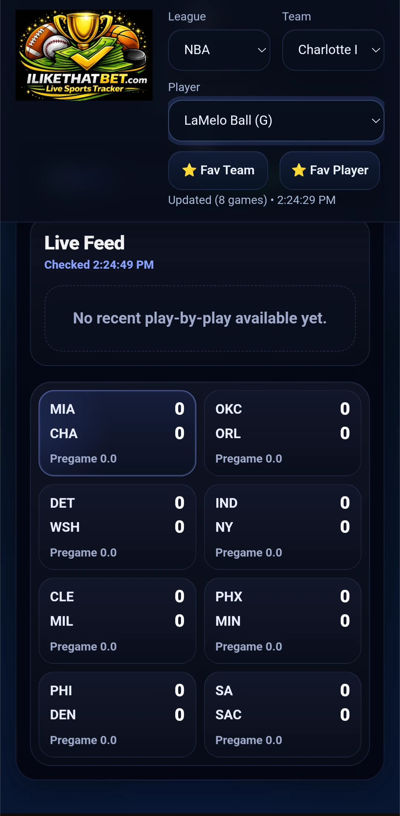The width and height of the screenshot is (400, 816).
Task: Open the Player dropdown for LaMelo Ball
Action: tap(276, 120)
